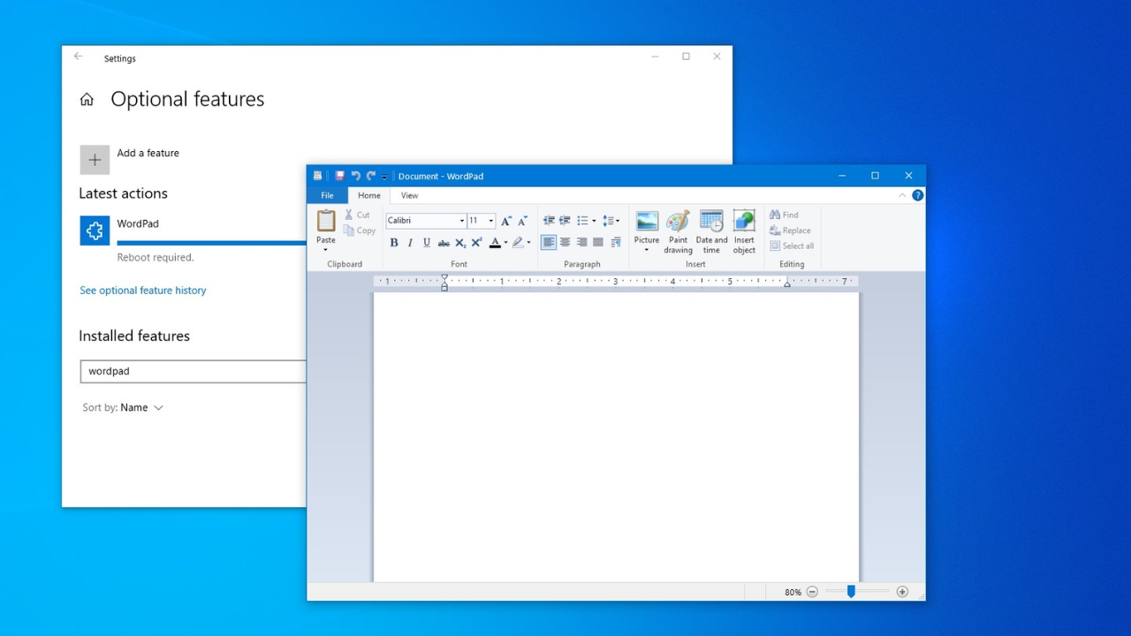Open See optional feature history link
Viewport: 1131px width, 636px height.
pyautogui.click(x=143, y=291)
